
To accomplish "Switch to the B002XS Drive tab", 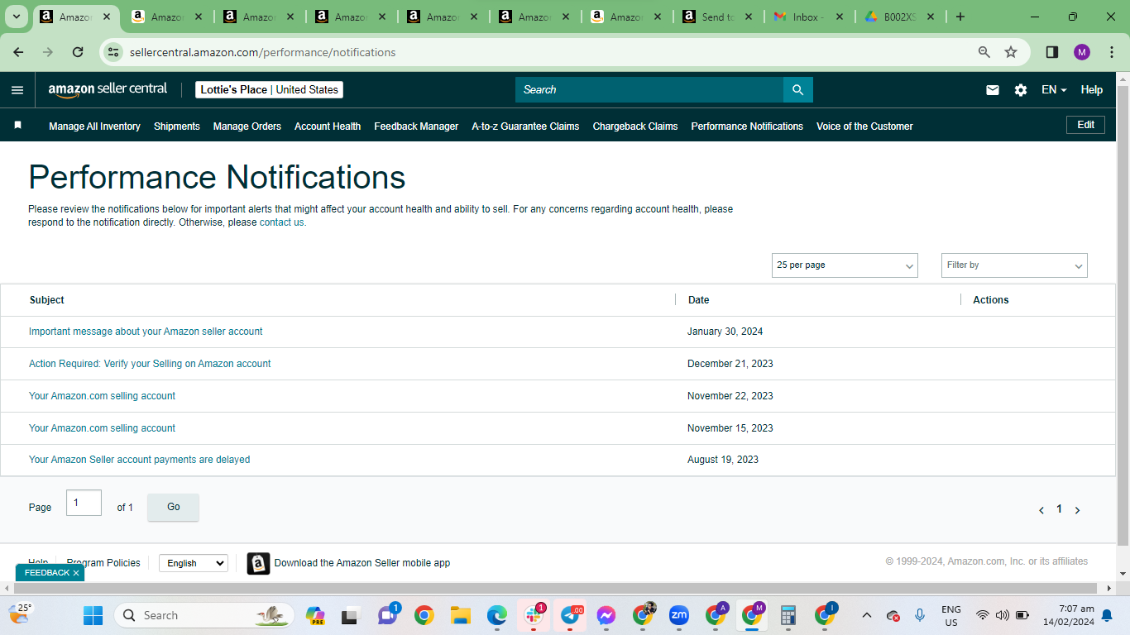I will pyautogui.click(x=900, y=17).
